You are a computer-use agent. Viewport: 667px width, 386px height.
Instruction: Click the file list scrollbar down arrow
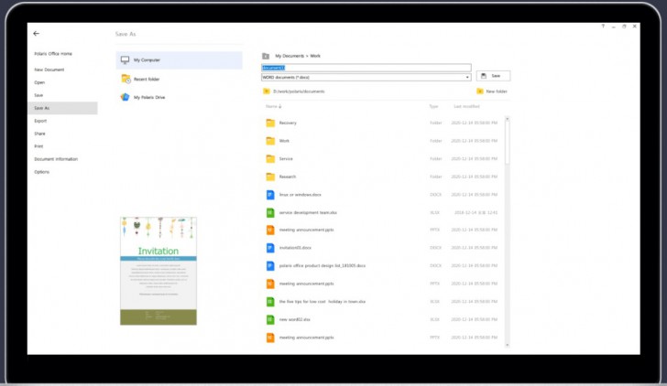[507, 345]
